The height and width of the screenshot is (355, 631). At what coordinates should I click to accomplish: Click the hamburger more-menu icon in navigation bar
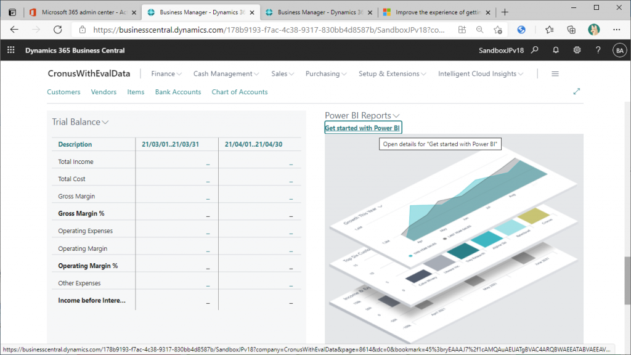click(x=555, y=74)
